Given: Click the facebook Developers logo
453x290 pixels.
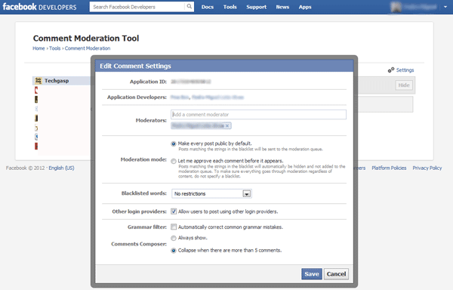Looking at the screenshot, I should [39, 7].
